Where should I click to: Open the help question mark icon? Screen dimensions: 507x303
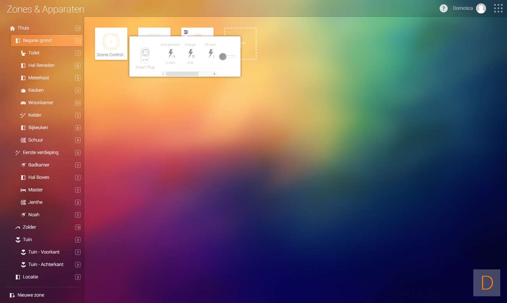443,9
